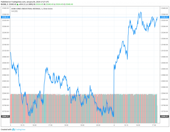Click the low value 'L:23324.45'
The height and width of the screenshot is (132, 170).
coord(58,4)
